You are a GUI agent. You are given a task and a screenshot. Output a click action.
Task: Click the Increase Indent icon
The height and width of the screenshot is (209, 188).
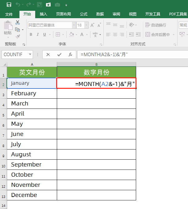click(138, 35)
